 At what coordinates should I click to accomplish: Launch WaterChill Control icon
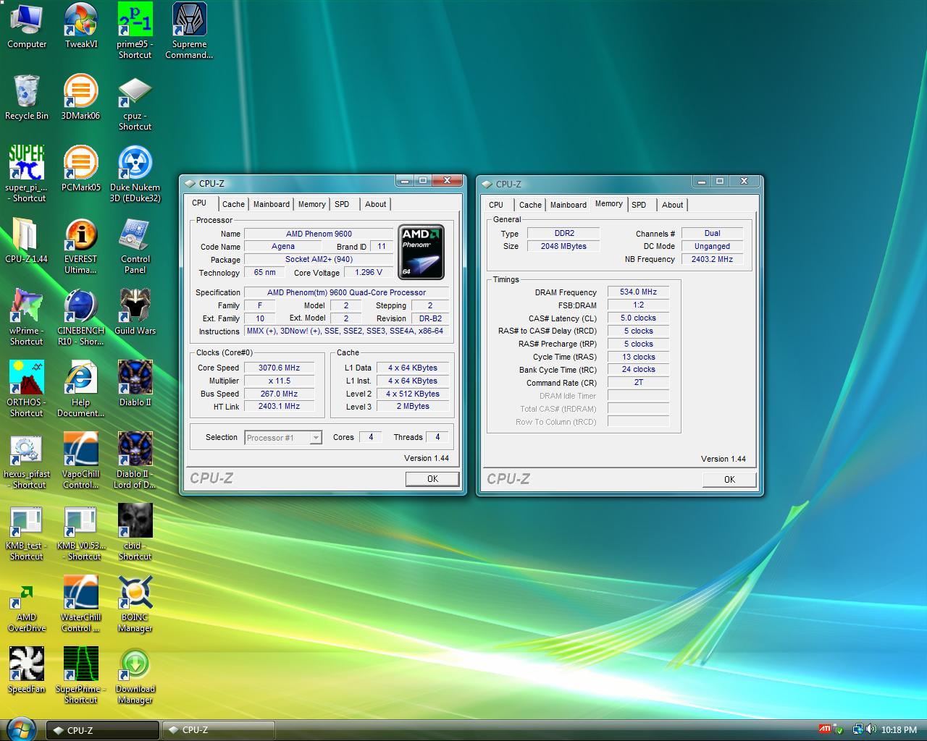tap(80, 604)
